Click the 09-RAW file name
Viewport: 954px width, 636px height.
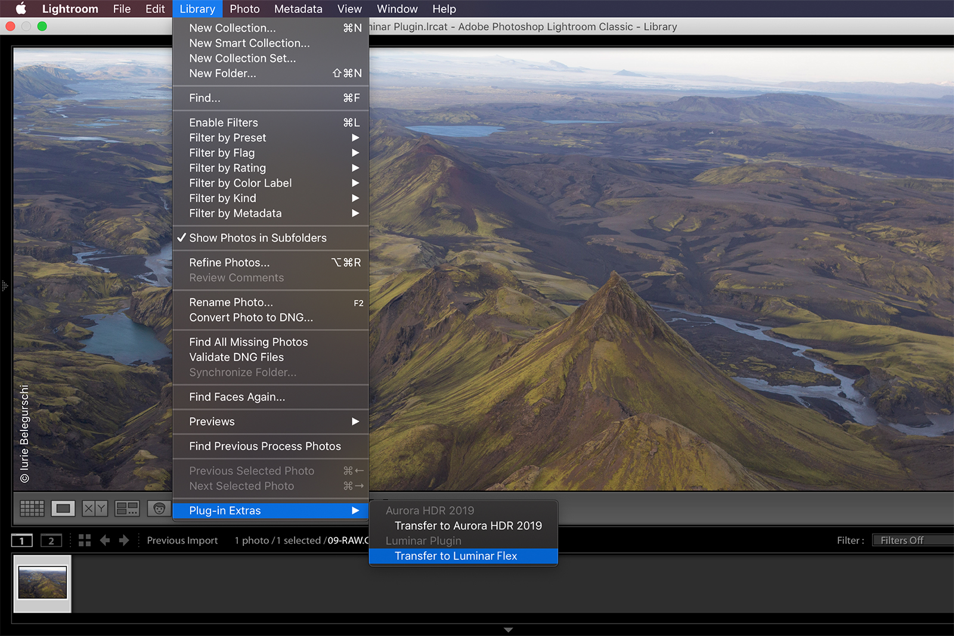348,541
